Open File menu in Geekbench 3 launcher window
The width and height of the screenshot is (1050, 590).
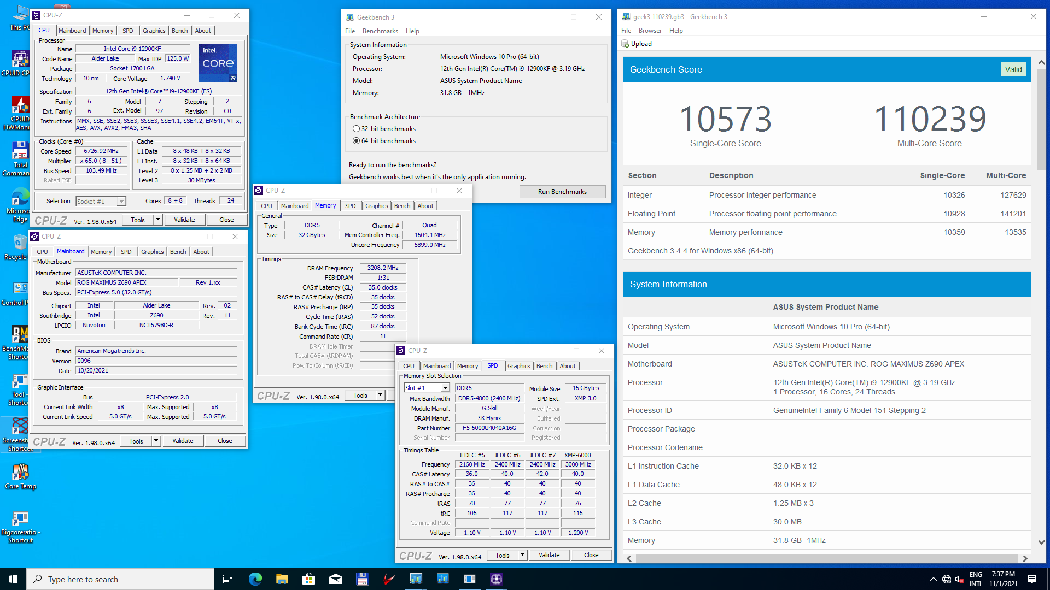pos(350,31)
